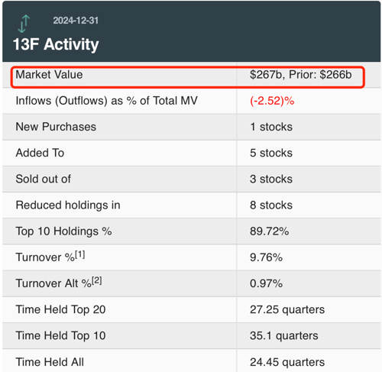Click the Time Held Top 20 row

pos(192,309)
